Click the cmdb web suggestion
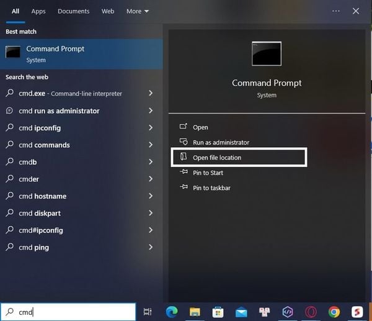The height and width of the screenshot is (321, 372). click(x=81, y=162)
